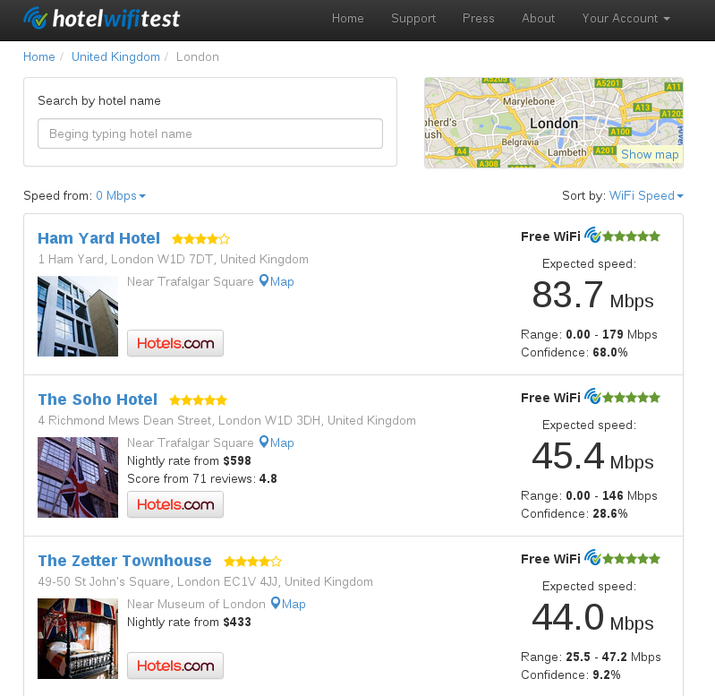Expand the Speed from 0 Mbps dropdown
The width and height of the screenshot is (715, 696).
(x=120, y=196)
